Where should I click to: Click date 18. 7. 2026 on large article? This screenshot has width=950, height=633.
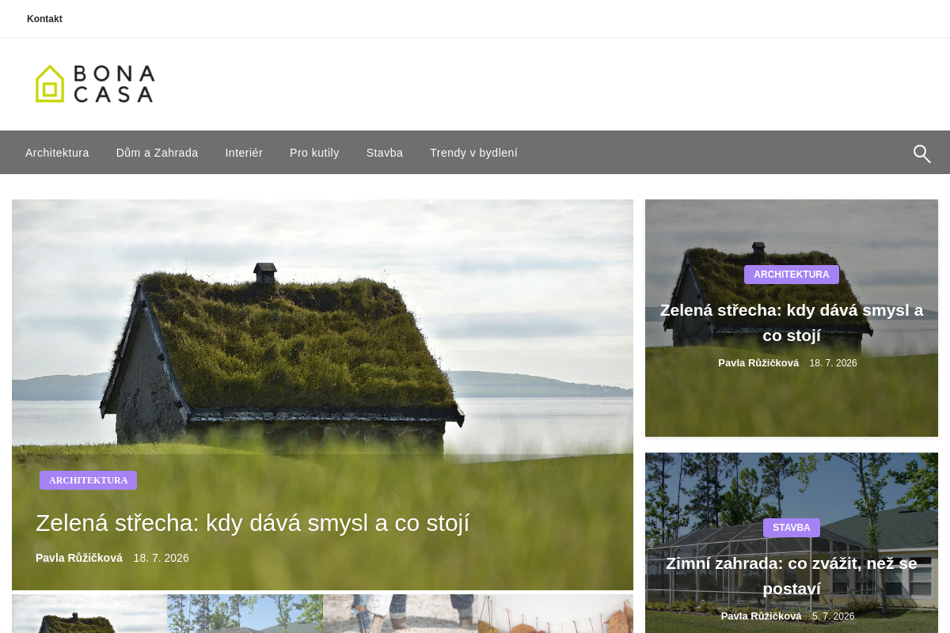click(161, 558)
